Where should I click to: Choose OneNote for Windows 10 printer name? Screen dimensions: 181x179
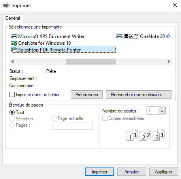(45, 43)
